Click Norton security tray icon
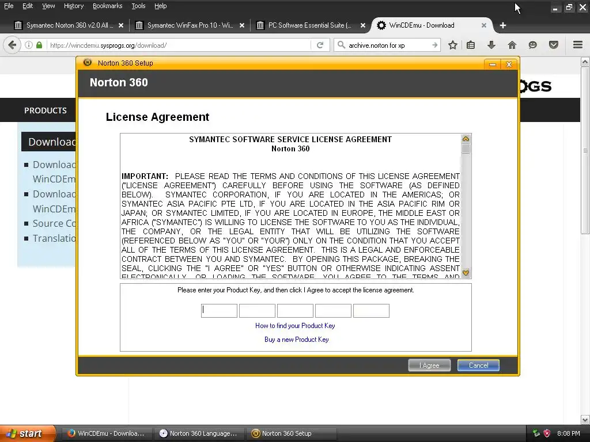This screenshot has width=590, height=442. click(x=547, y=433)
